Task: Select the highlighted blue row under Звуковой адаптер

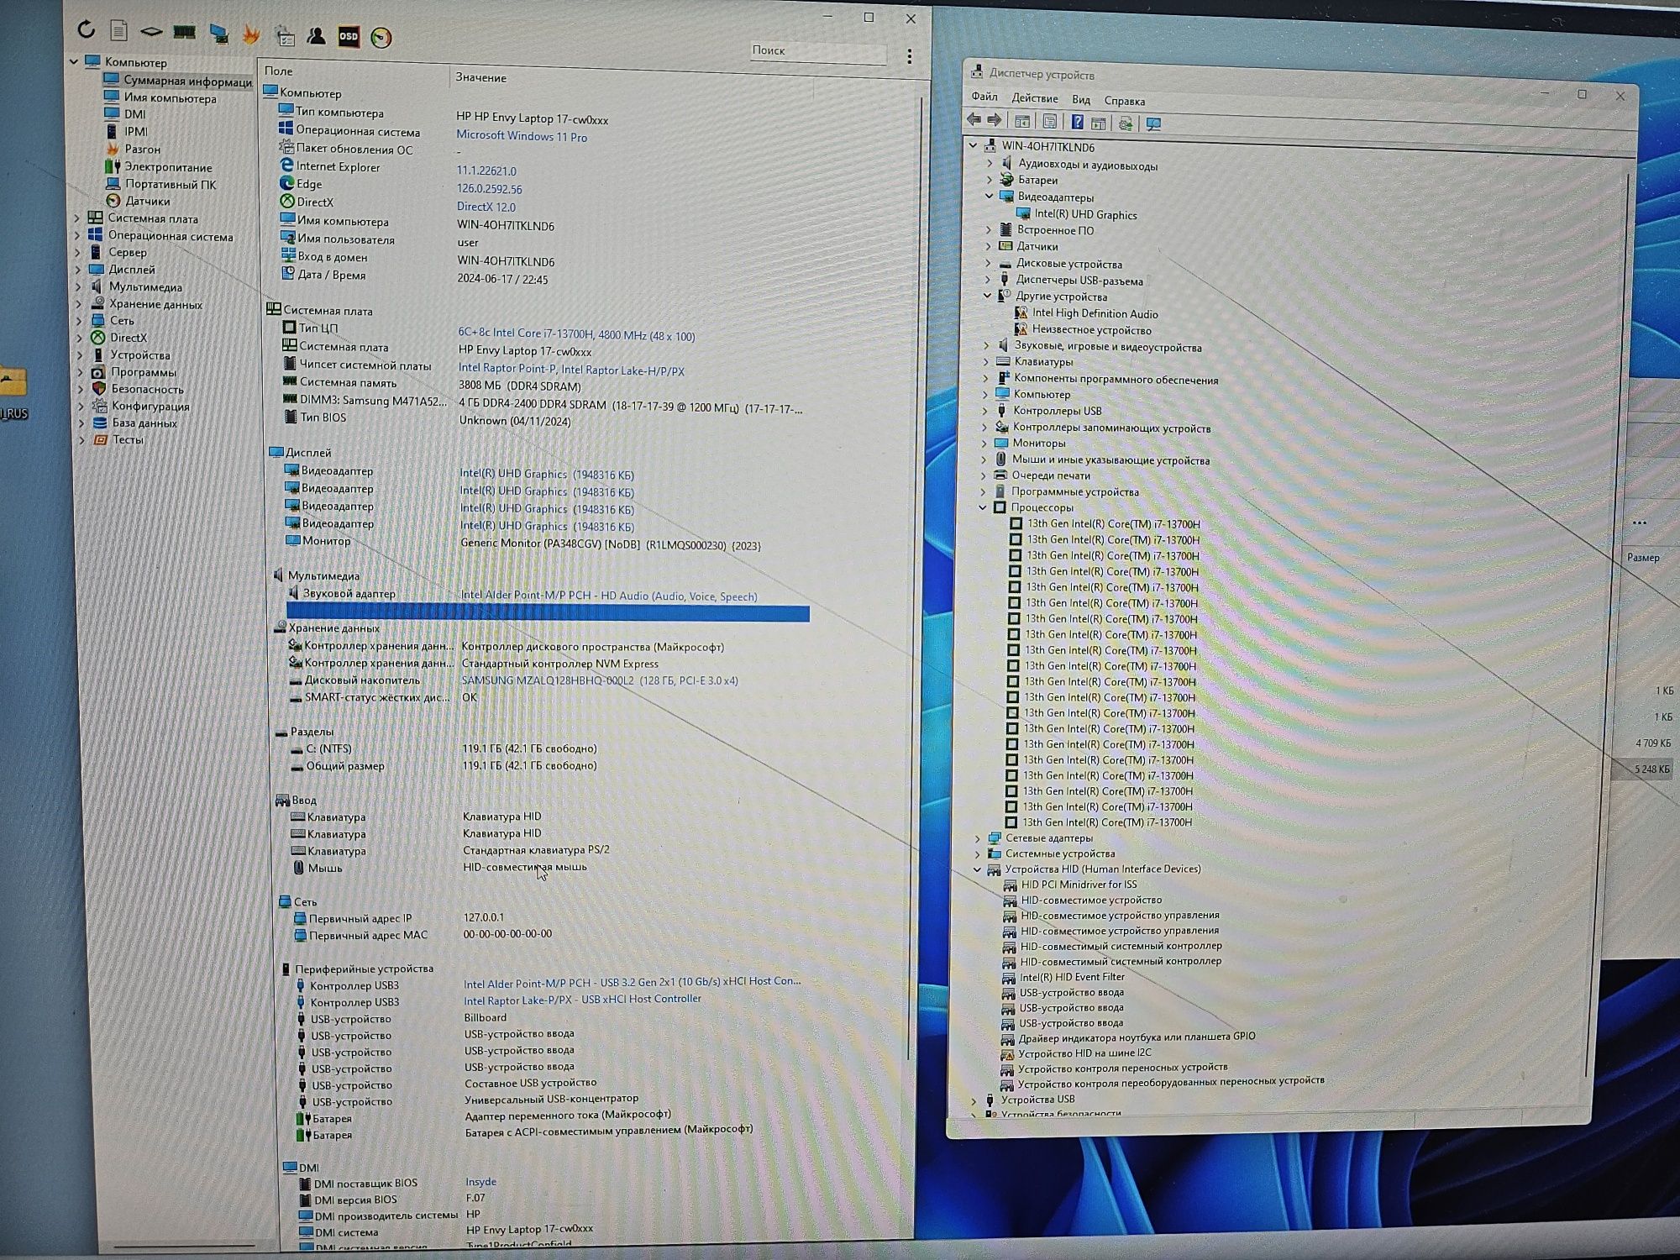Action: click(x=548, y=614)
